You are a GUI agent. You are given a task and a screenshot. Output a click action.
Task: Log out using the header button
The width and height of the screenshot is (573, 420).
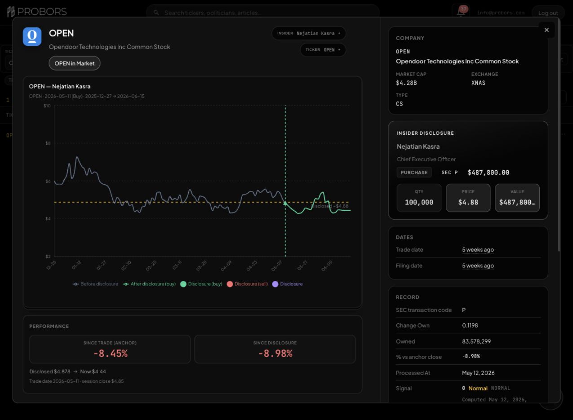(548, 13)
